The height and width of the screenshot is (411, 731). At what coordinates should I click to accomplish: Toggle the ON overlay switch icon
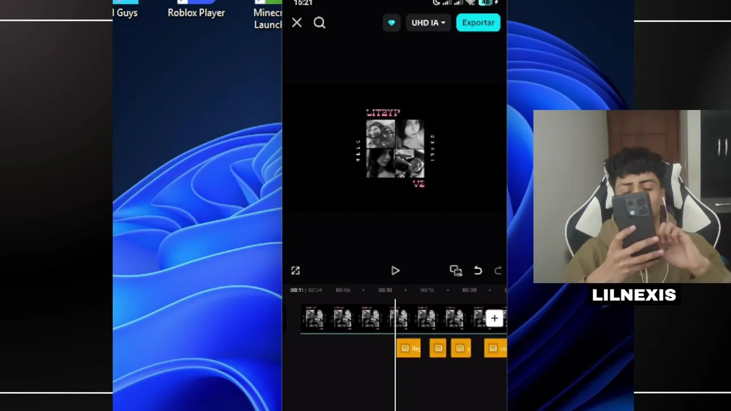point(455,271)
